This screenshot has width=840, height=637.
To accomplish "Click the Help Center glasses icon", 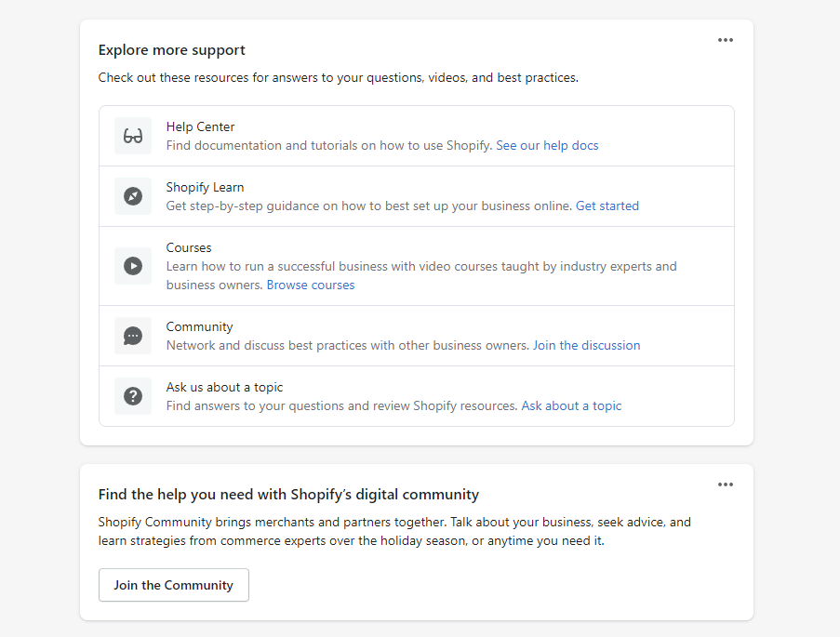I will pyautogui.click(x=133, y=136).
